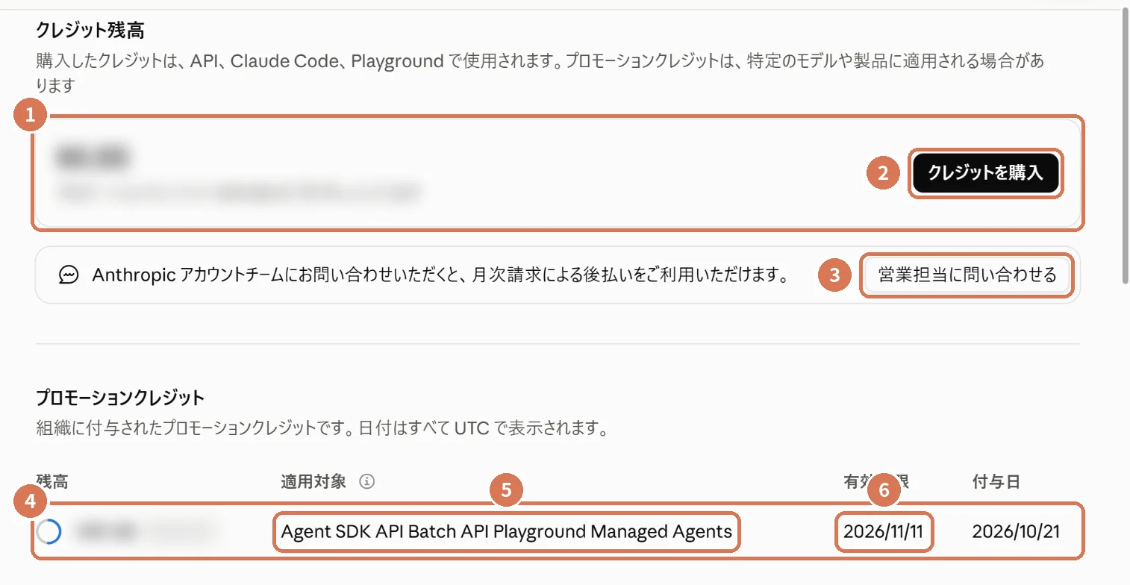Click the 営業担当に問い合わせる button
Image resolution: width=1130 pixels, height=585 pixels.
967,275
